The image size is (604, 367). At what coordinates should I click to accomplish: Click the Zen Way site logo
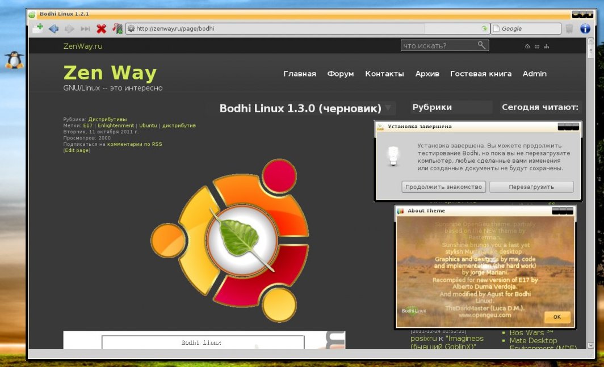(x=110, y=73)
